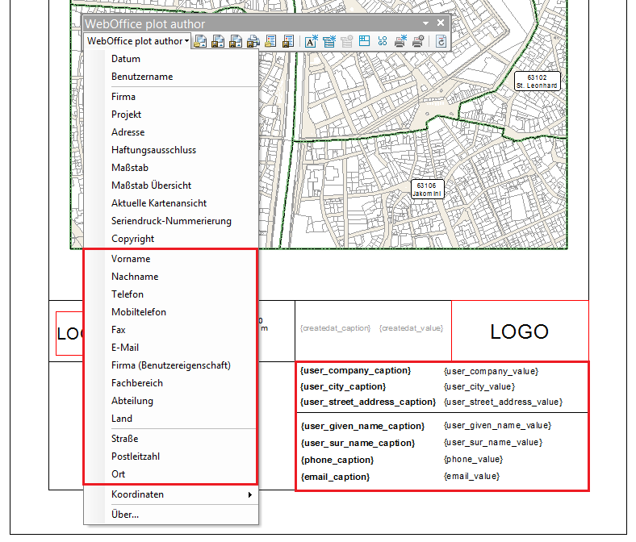Open the WebOffice plot author dropdown menu
The height and width of the screenshot is (542, 636).
[x=137, y=41]
